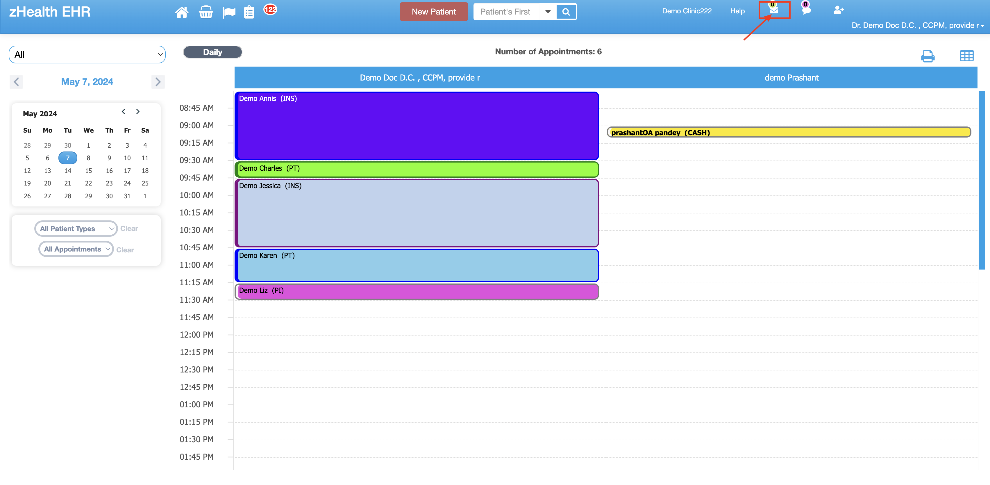Open Demo Charles (PT) appointment
This screenshot has width=990, height=485.
[x=417, y=169]
